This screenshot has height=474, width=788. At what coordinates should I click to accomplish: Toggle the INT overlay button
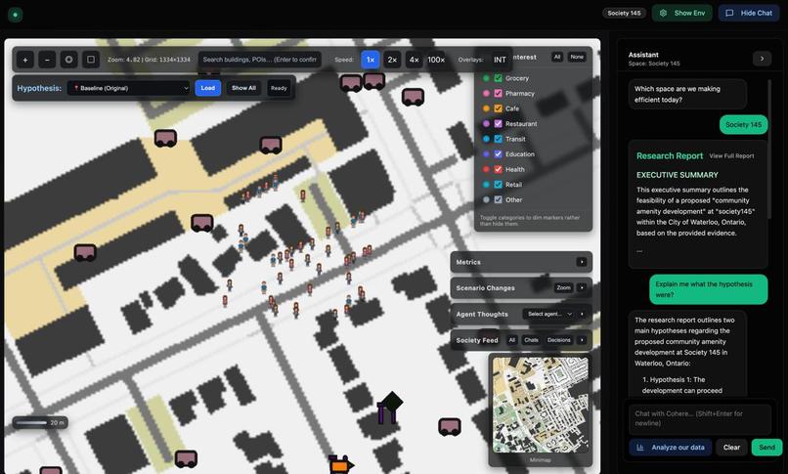click(x=500, y=60)
